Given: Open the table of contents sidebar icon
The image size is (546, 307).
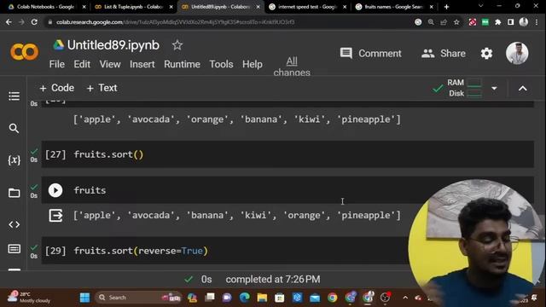Looking at the screenshot, I should 14,96.
